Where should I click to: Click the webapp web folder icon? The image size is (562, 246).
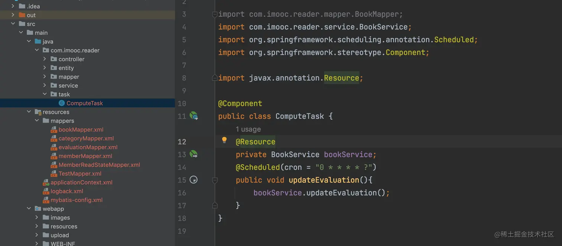38,209
